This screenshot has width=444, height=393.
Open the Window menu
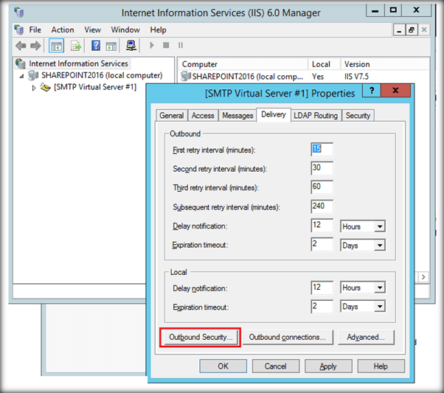125,29
